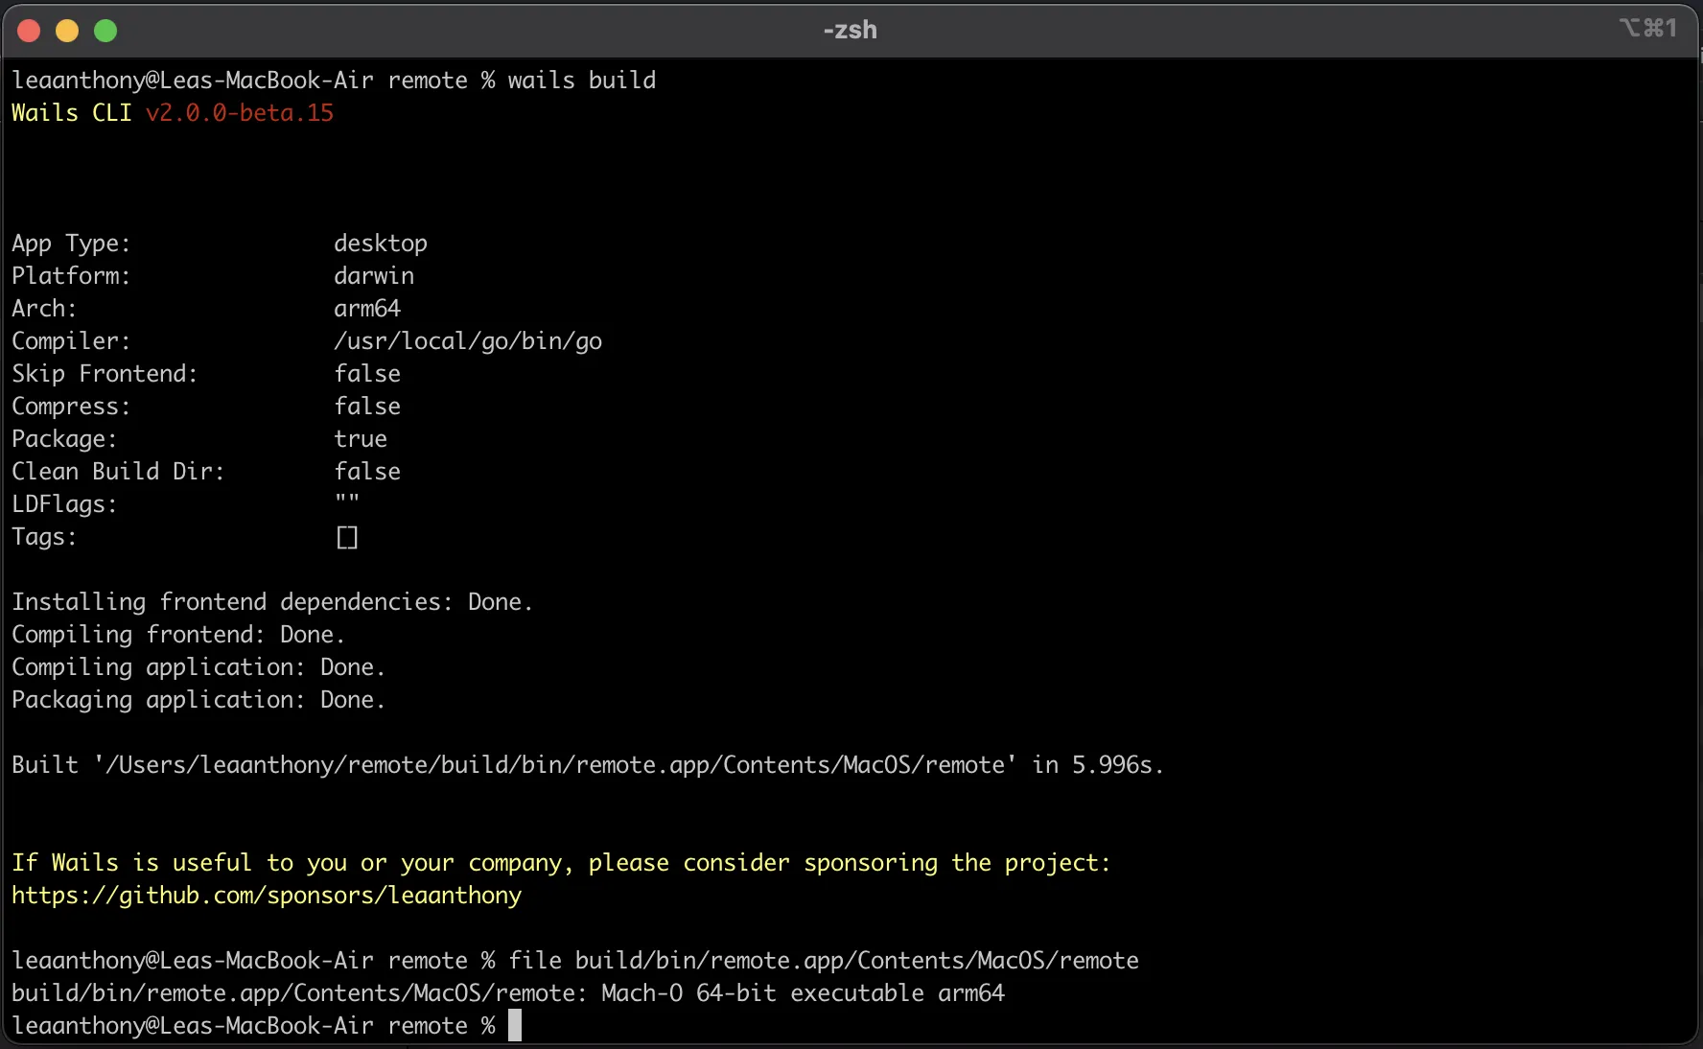
Task: Click the red close window button
Action: coord(29,30)
